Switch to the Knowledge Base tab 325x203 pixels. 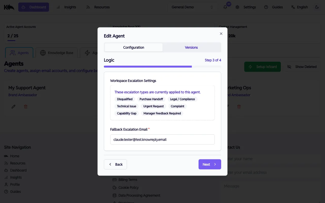click(x=56, y=53)
